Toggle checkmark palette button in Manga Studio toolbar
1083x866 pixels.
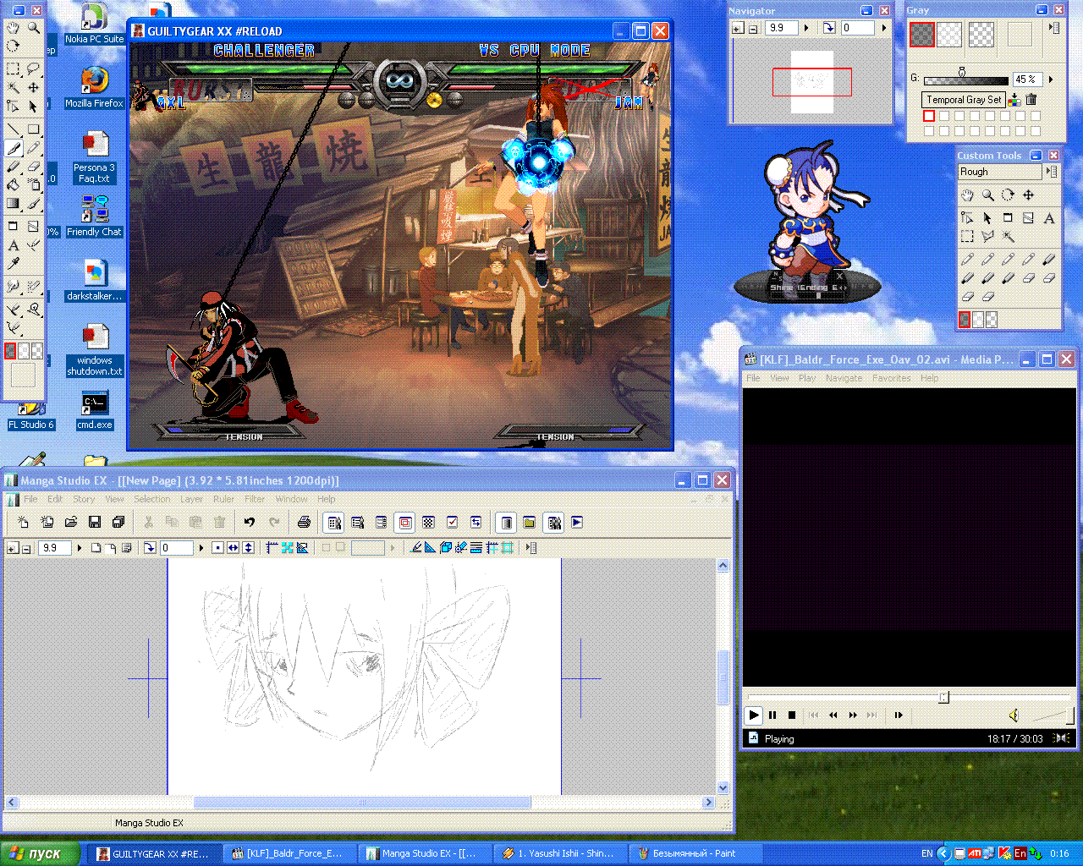(452, 523)
